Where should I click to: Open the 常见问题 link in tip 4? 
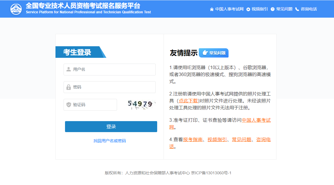coord(242,139)
